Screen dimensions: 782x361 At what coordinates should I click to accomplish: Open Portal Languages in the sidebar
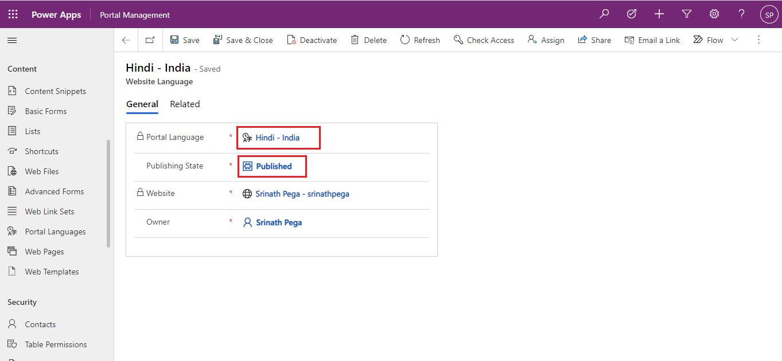tap(55, 231)
